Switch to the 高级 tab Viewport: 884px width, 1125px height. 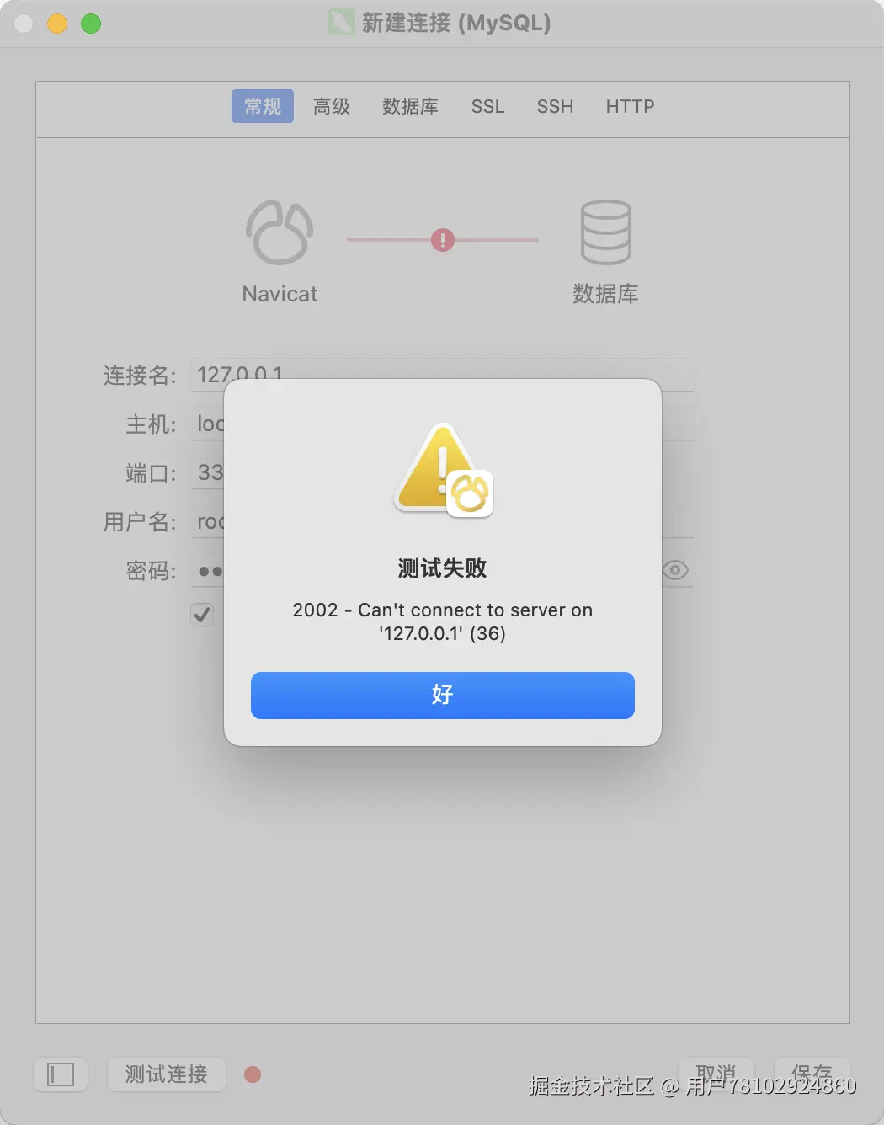coord(332,106)
